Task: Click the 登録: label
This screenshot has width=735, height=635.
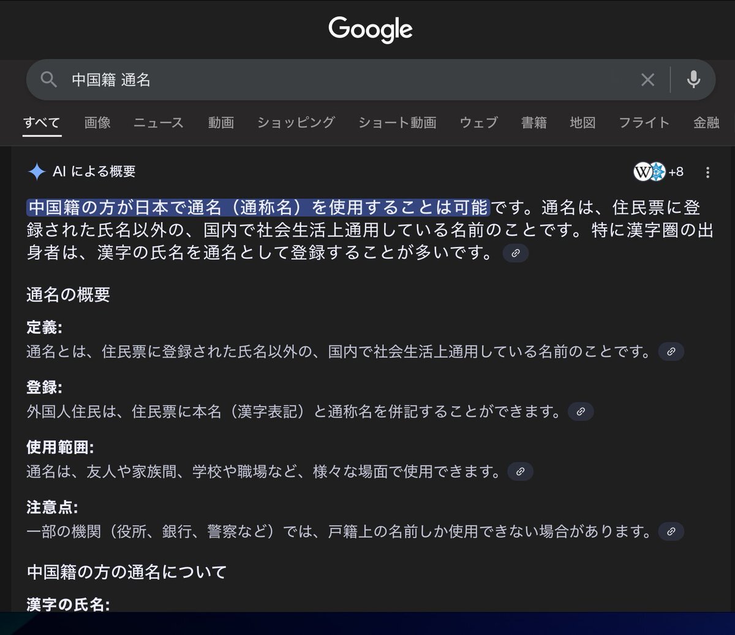Action: pyautogui.click(x=45, y=388)
